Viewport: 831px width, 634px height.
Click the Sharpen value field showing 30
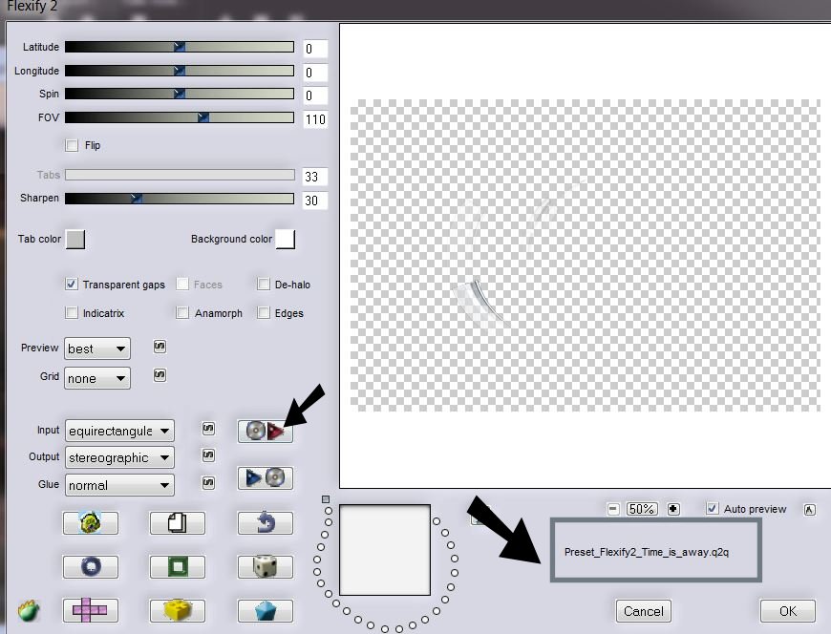pyautogui.click(x=315, y=201)
